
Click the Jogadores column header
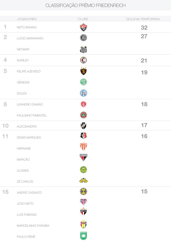[x=27, y=19]
